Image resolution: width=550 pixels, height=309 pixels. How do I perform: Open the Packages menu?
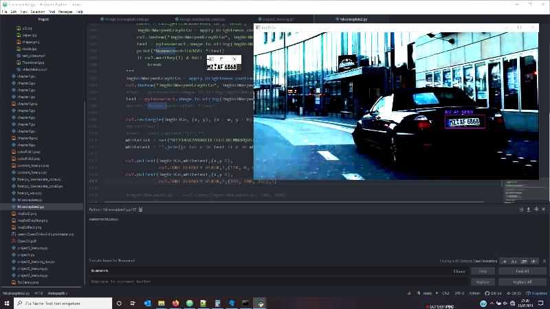pos(65,12)
